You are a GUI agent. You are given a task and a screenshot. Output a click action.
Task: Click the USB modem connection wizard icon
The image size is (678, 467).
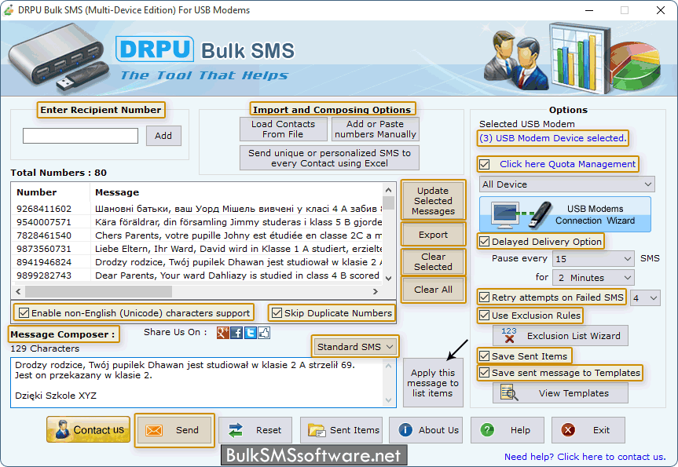point(522,215)
